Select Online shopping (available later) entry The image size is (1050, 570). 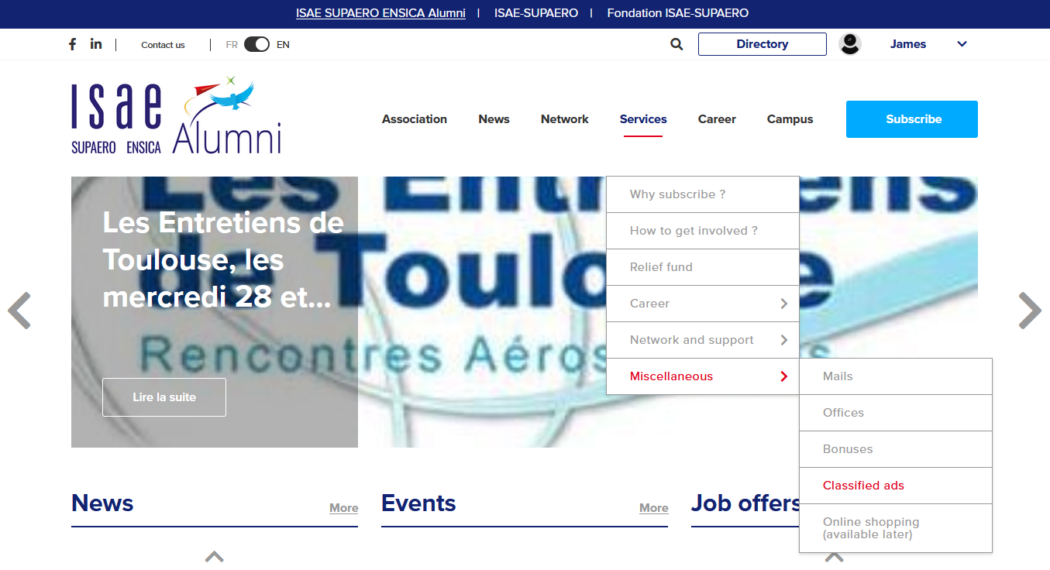[896, 528]
